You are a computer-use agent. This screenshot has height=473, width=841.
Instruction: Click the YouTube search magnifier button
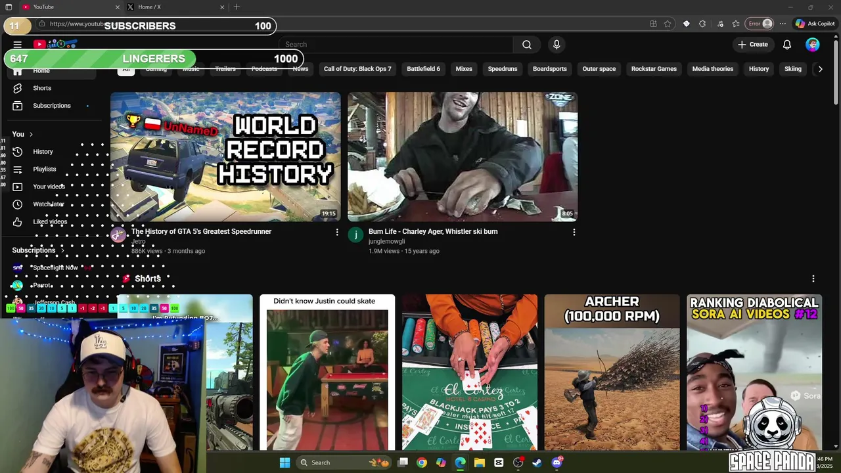tap(527, 45)
